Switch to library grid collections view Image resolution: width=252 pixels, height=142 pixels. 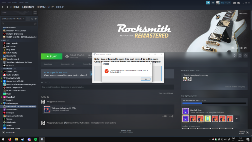click(35, 13)
